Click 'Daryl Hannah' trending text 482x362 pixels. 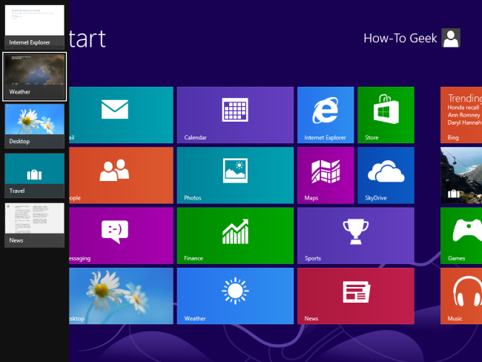[464, 122]
